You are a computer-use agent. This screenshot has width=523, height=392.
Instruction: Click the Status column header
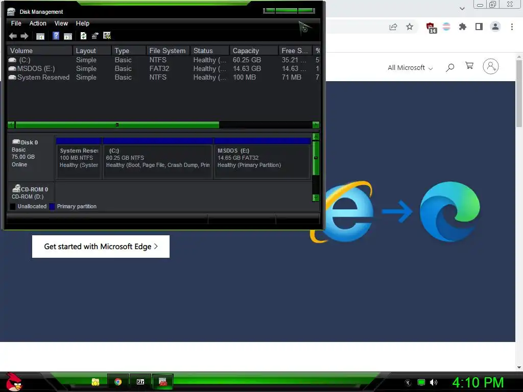[x=210, y=51]
